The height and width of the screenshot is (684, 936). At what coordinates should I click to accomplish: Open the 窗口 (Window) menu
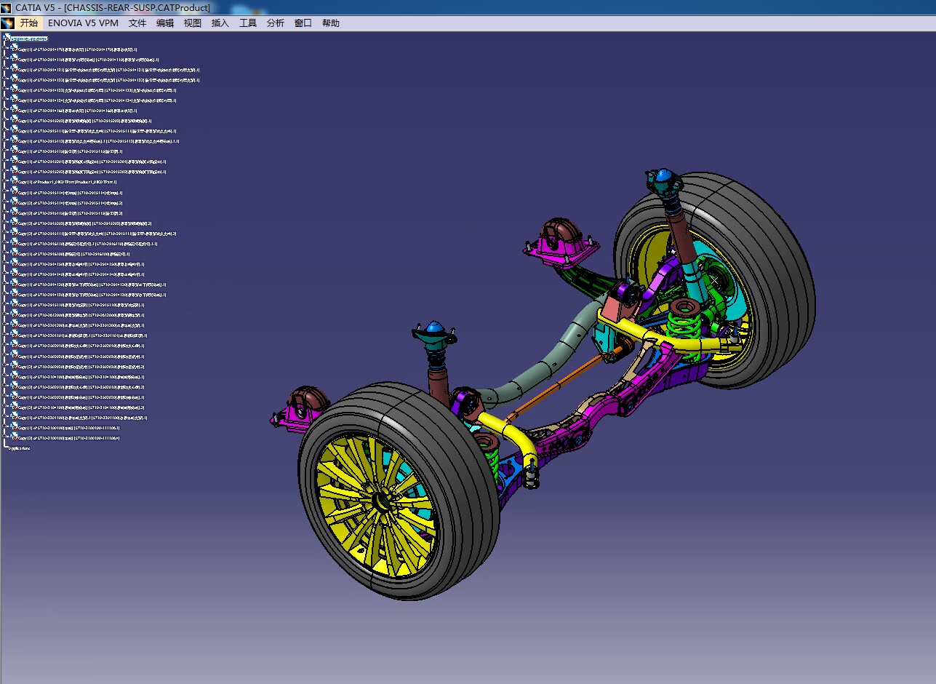(303, 23)
